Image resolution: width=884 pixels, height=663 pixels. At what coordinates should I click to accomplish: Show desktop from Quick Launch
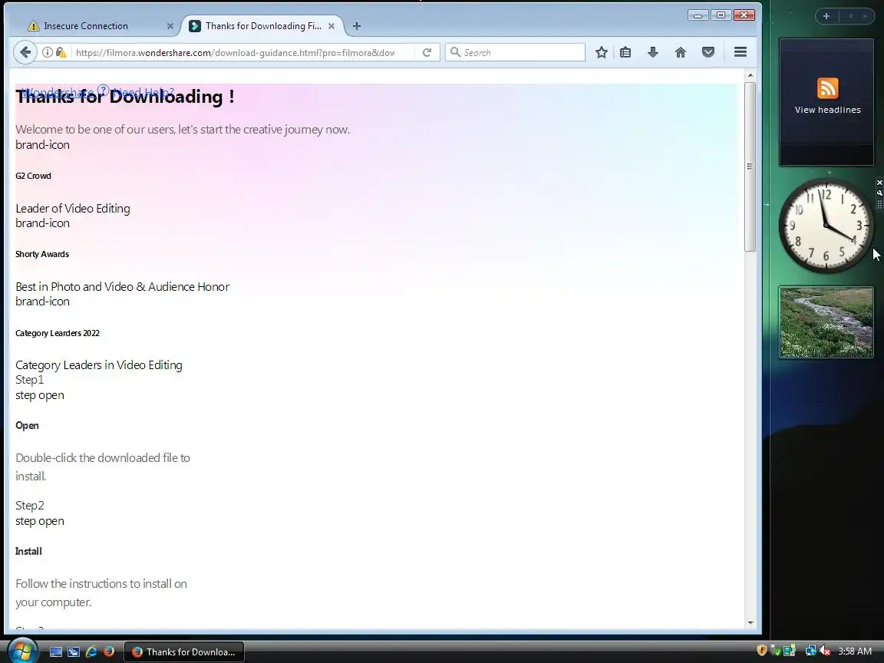(56, 651)
